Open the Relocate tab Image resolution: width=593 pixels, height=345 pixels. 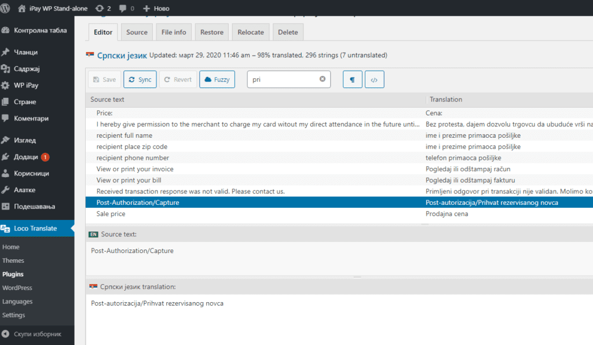[x=251, y=32]
